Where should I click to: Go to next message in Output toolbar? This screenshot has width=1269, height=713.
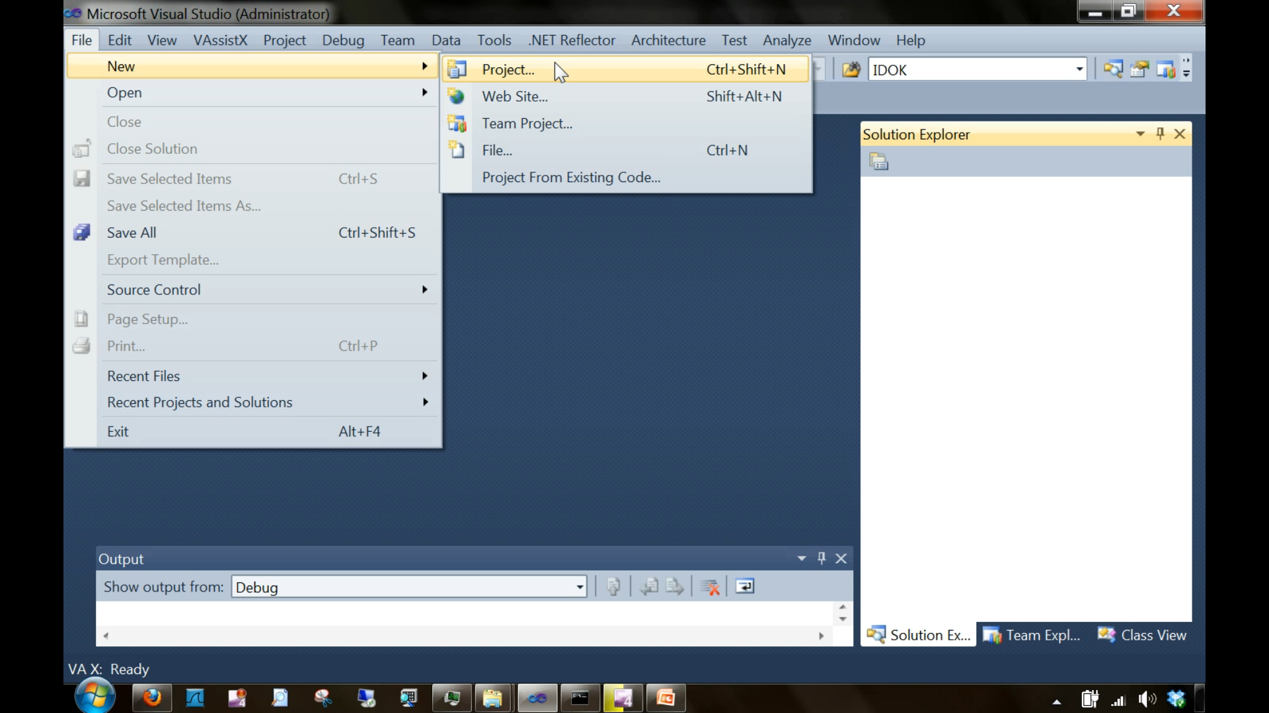point(674,586)
